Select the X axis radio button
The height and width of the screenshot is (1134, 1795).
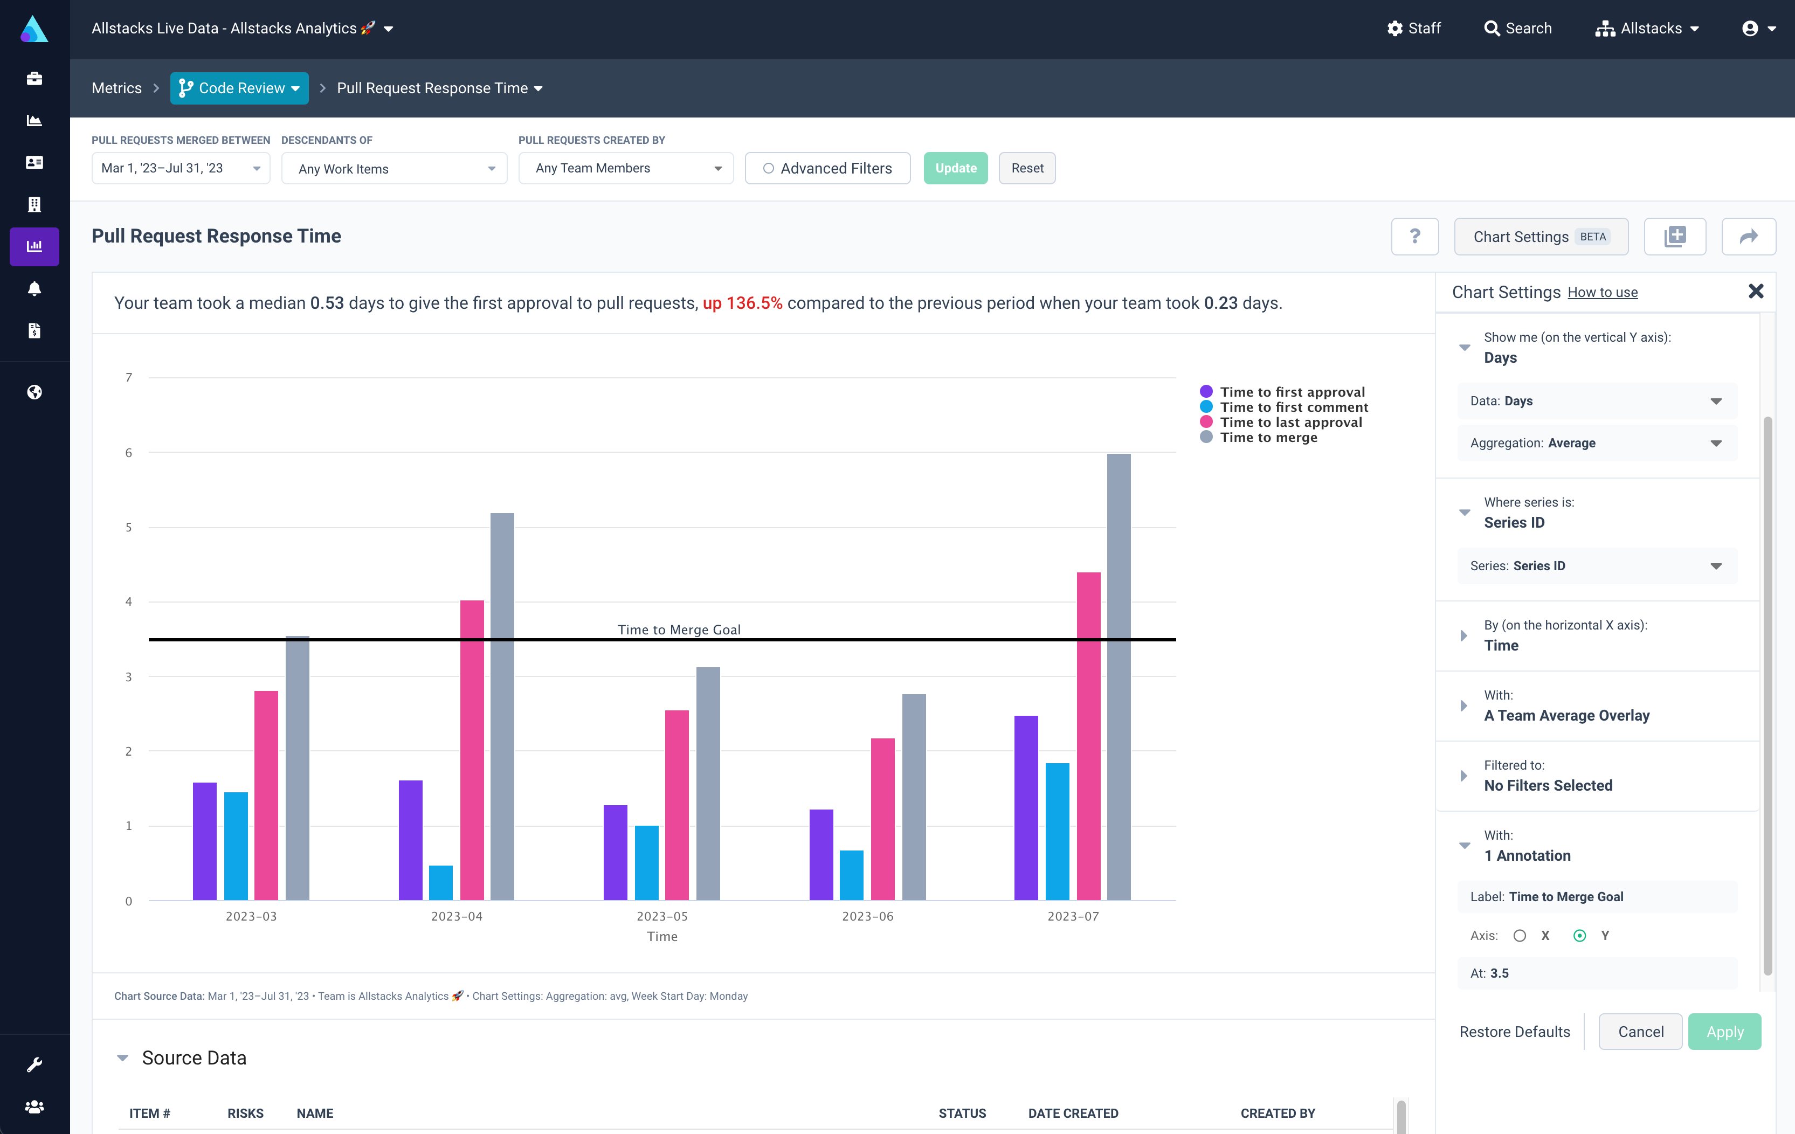click(1519, 936)
